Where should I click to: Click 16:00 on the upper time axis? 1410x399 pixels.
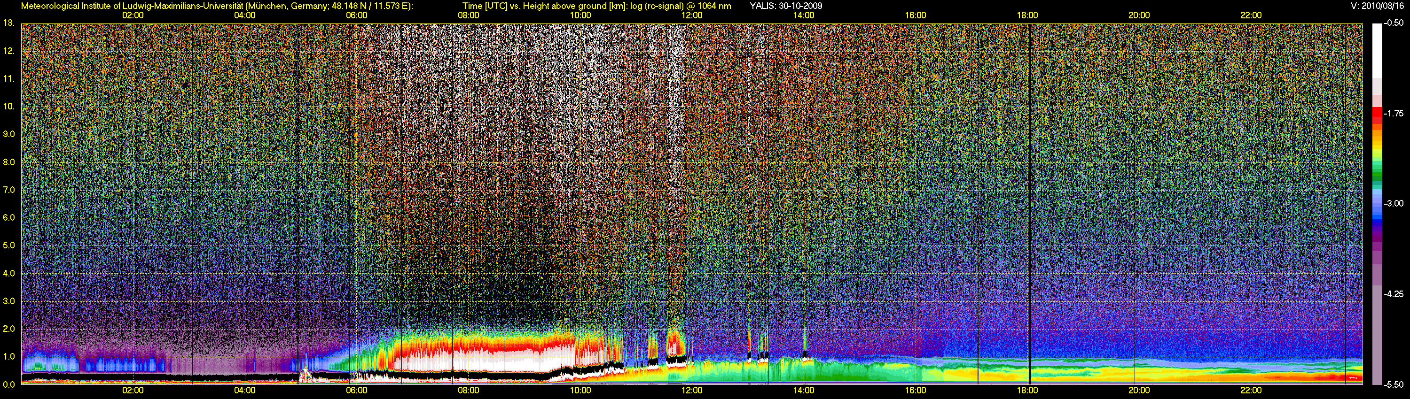(x=916, y=15)
